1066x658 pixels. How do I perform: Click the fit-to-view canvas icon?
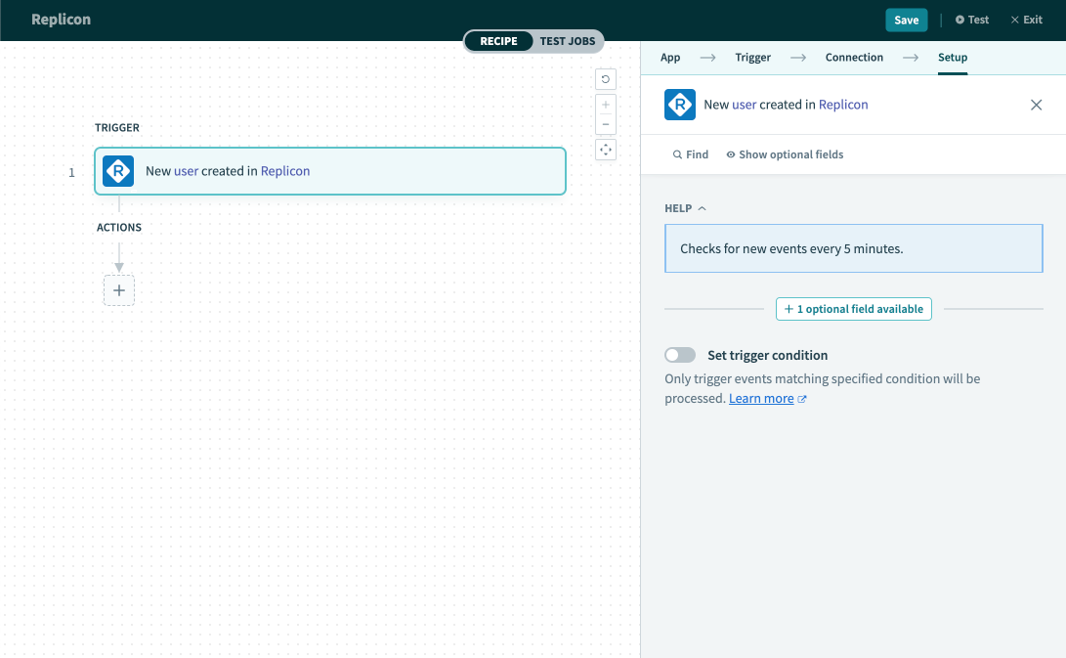606,150
